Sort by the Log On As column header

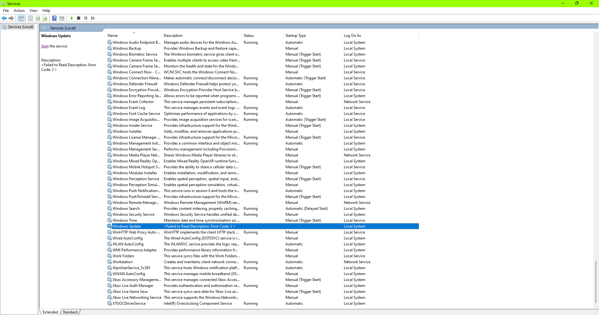[380, 36]
